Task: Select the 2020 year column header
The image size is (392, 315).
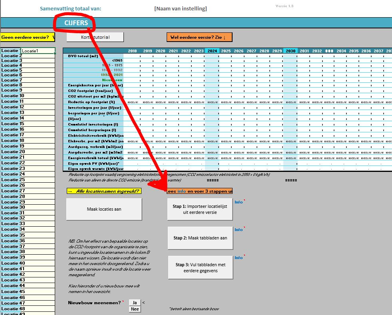Action: (160, 51)
